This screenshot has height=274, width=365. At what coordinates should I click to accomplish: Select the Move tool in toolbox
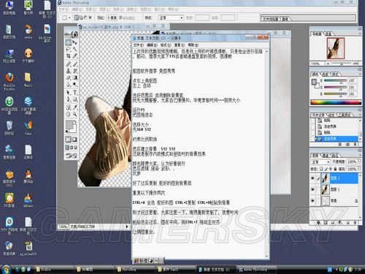click(x=74, y=43)
